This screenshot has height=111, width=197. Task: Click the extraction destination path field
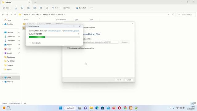click(x=101, y=42)
